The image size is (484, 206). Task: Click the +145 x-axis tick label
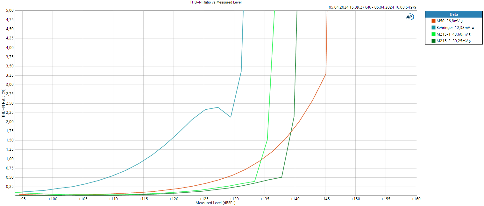point(325,199)
